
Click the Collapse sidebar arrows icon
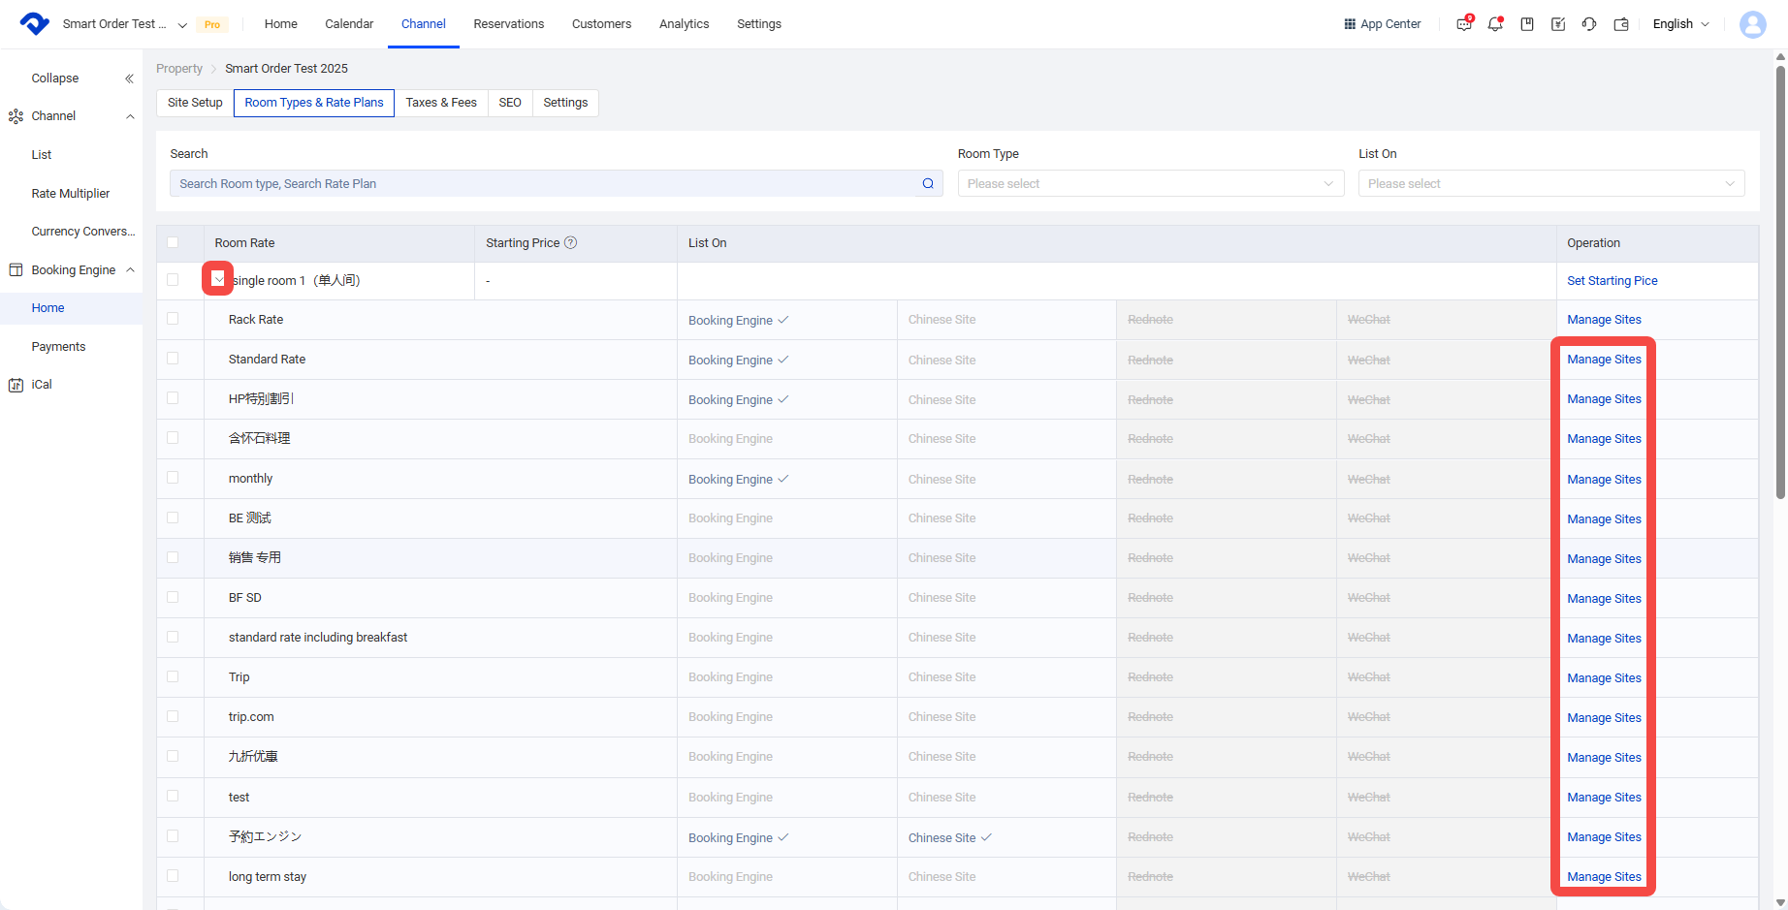tap(129, 78)
